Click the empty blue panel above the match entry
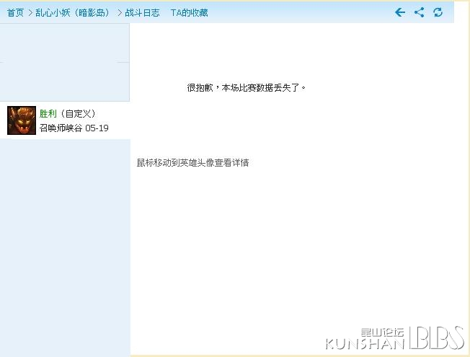This screenshot has height=357, width=470. pyautogui.click(x=65, y=63)
